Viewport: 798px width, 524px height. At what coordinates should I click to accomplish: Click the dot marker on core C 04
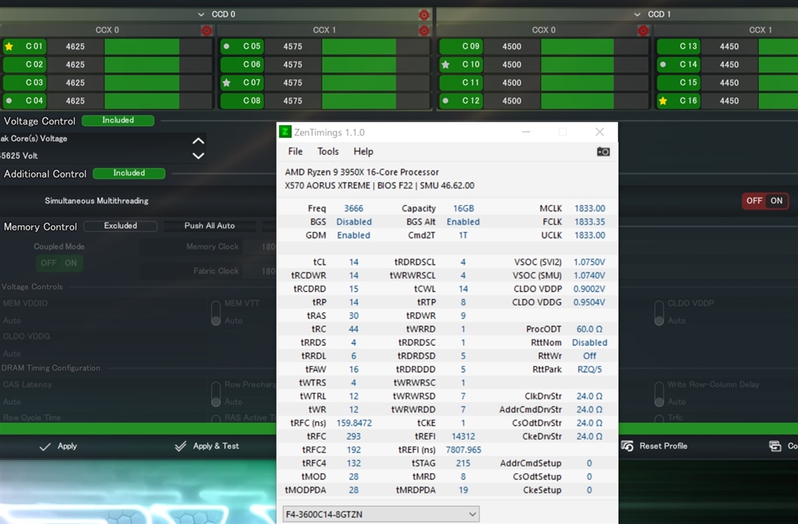tap(9, 100)
